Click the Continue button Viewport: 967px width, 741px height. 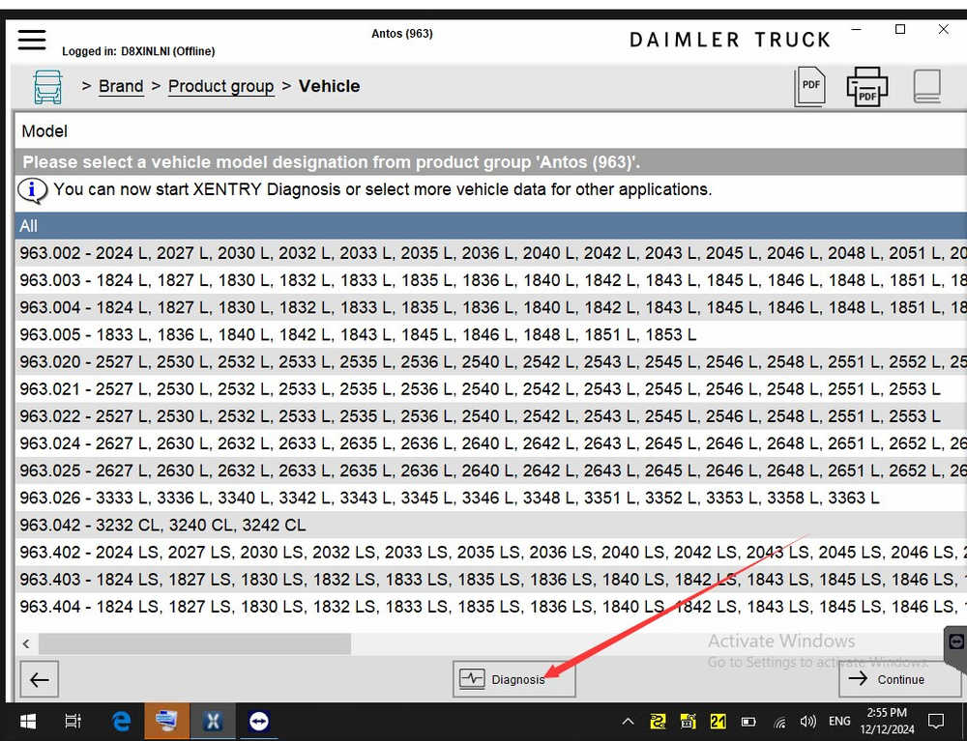tap(899, 679)
